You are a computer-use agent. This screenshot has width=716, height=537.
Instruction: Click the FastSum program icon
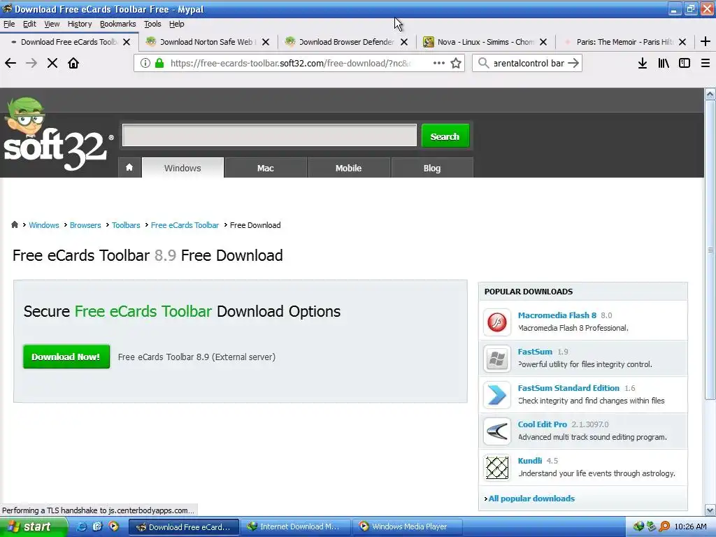tap(497, 359)
